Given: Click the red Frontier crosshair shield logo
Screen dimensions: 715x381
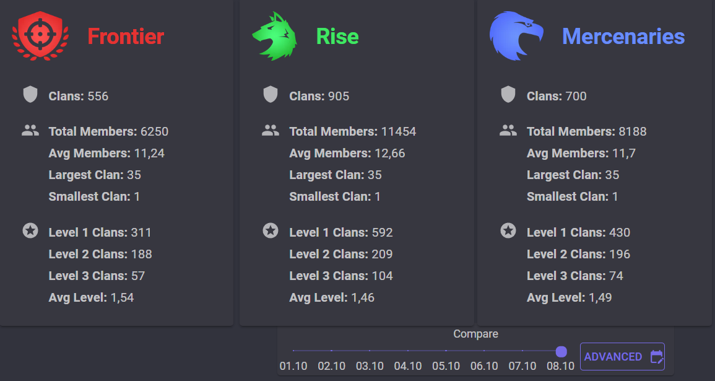Looking at the screenshot, I should pos(41,36).
